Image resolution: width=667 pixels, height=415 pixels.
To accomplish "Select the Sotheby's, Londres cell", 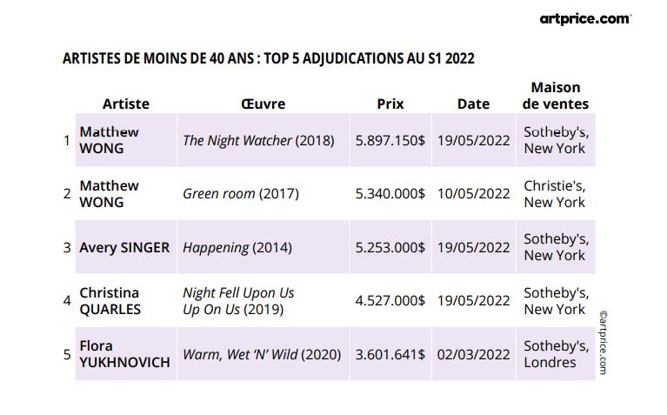I will coord(556,354).
